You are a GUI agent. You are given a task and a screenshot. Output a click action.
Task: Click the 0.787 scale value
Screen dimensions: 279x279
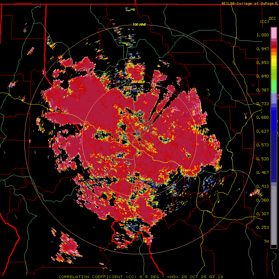click(263, 90)
